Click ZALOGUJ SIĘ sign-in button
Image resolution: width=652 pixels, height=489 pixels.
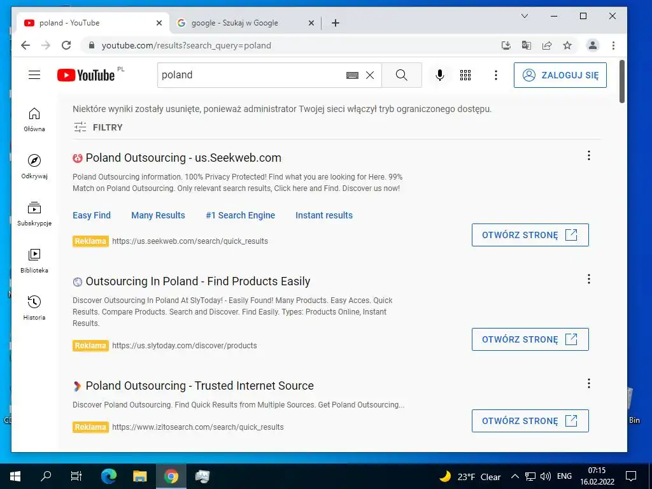(x=560, y=75)
